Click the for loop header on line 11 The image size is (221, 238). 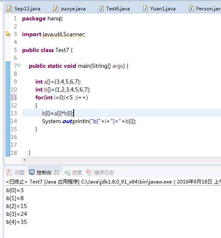(62, 97)
